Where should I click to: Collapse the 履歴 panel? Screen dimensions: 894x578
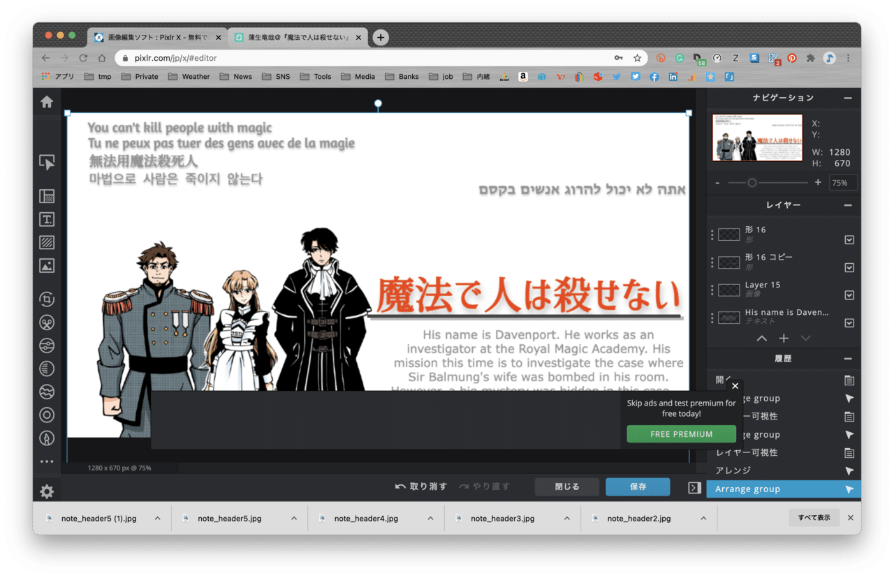point(848,359)
